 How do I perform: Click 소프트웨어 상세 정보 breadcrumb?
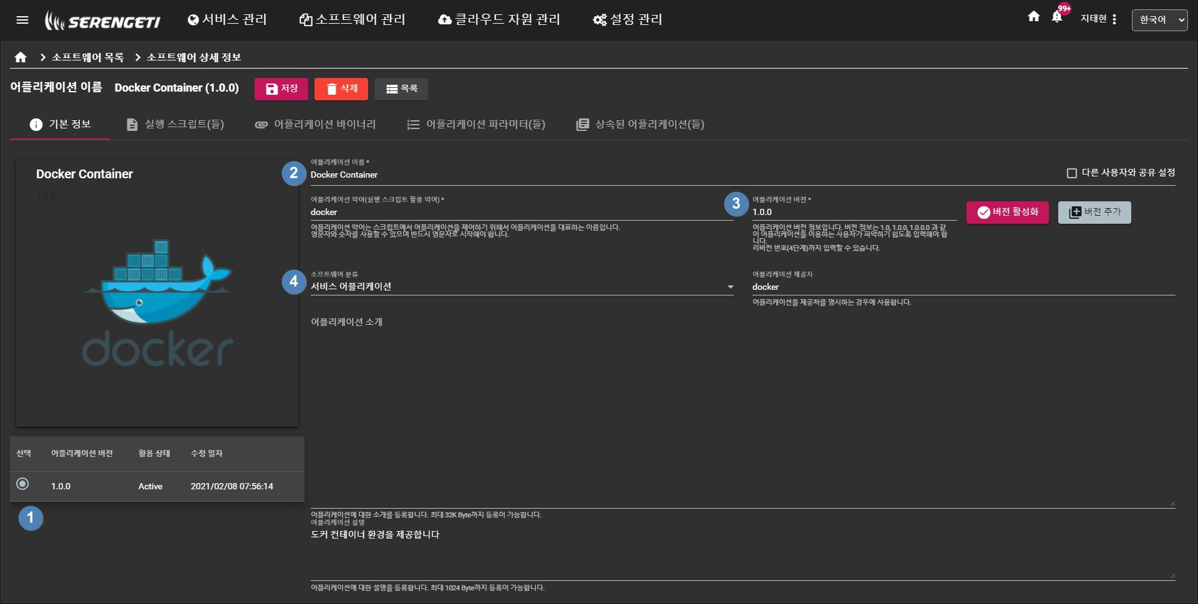point(193,57)
